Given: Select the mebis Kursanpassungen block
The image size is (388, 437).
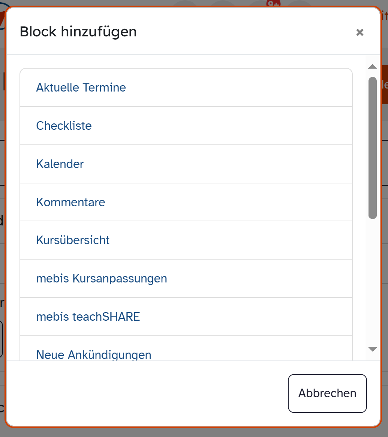Looking at the screenshot, I should click(x=102, y=279).
